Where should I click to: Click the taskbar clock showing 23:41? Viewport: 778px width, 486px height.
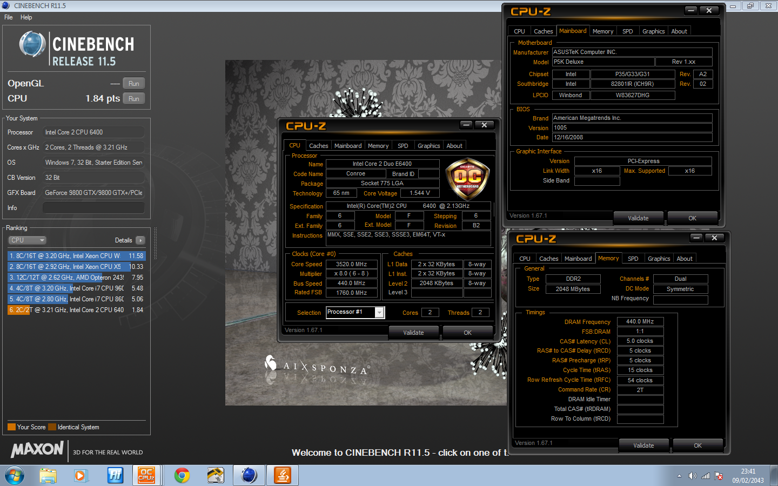pos(748,471)
